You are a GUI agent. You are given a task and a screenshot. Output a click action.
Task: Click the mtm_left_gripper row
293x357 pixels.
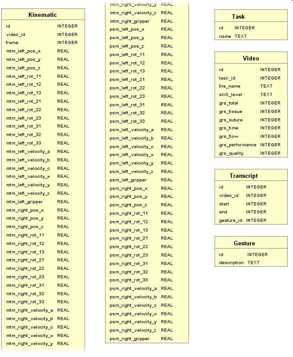click(x=43, y=202)
